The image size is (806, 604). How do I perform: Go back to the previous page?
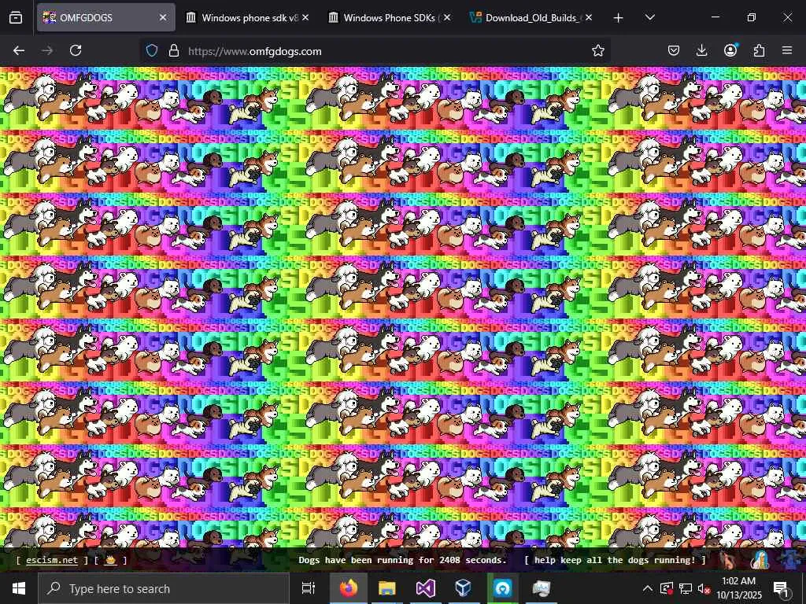tap(19, 50)
